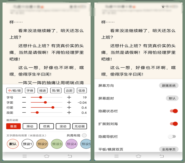185x163 pixels.
Task: Tap the recent-apps menu icon on left phone
Action: pos(25,156)
